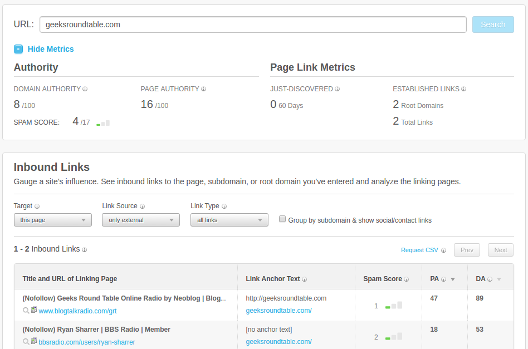
Task: Click Request CSV link
Action: (419, 250)
